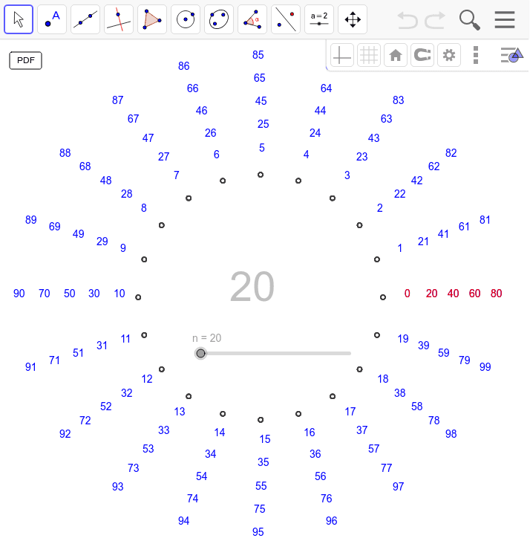Click the Redo arrow
Screen dimensions: 530x544
(x=435, y=20)
